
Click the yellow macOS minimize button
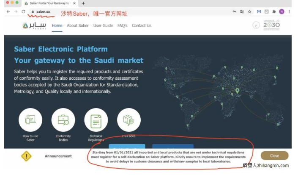point(12,3)
